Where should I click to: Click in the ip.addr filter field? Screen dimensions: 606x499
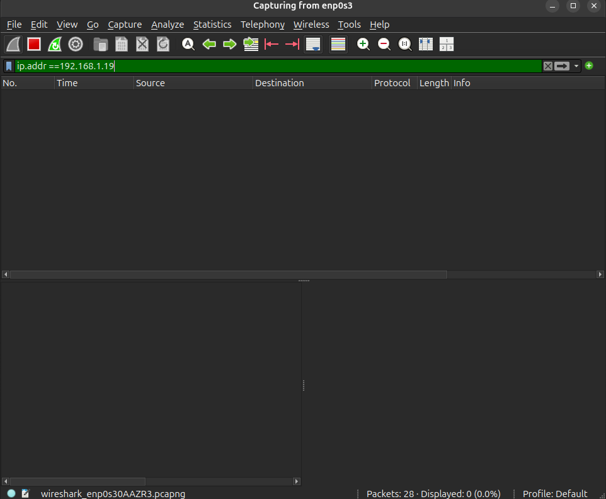(x=278, y=66)
